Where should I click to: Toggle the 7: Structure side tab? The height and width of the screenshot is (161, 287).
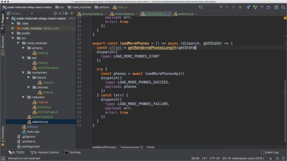coord(3,46)
